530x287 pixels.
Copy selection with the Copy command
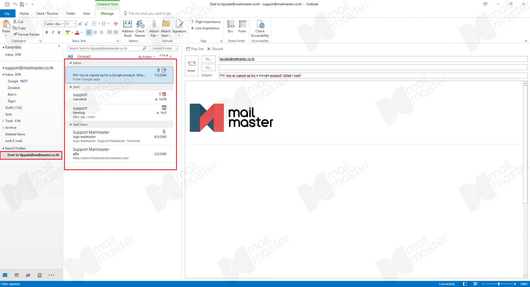(19, 28)
